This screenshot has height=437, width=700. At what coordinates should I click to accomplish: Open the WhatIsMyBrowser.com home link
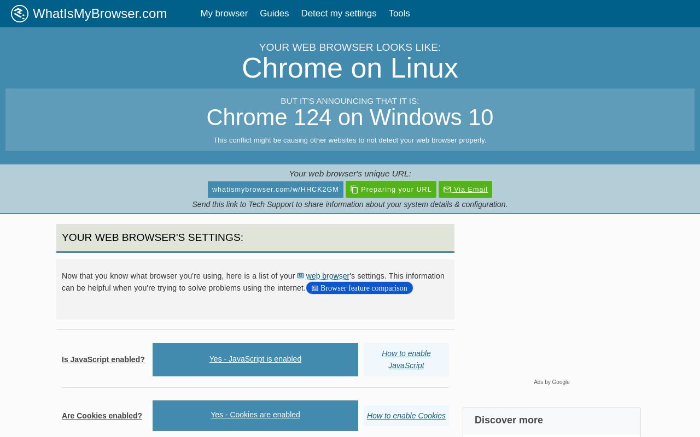[100, 14]
